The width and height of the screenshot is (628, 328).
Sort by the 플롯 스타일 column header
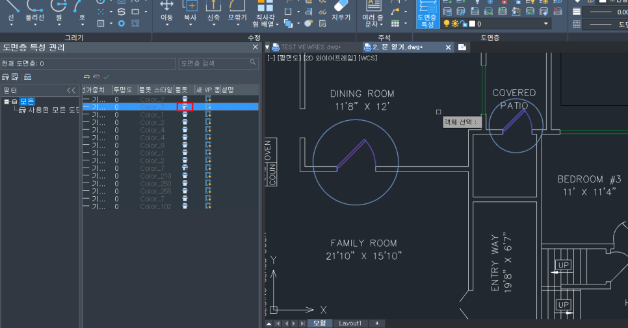click(155, 90)
